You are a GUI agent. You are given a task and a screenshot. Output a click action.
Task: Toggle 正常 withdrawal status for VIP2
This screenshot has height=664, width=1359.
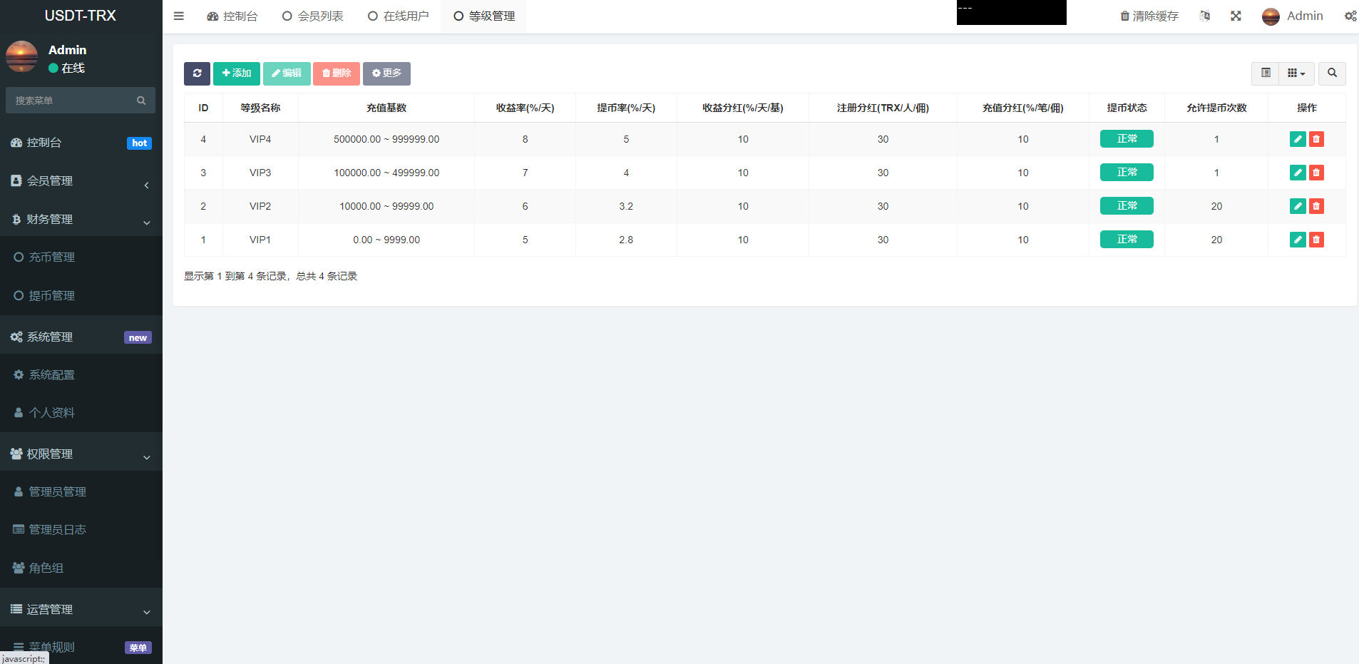pyautogui.click(x=1127, y=205)
